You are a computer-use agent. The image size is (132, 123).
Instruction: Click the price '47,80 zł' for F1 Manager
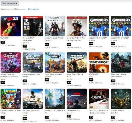coord(70,119)
